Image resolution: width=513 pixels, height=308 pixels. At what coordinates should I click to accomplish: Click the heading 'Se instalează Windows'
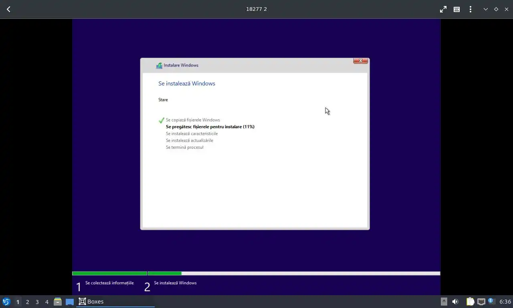[187, 83]
